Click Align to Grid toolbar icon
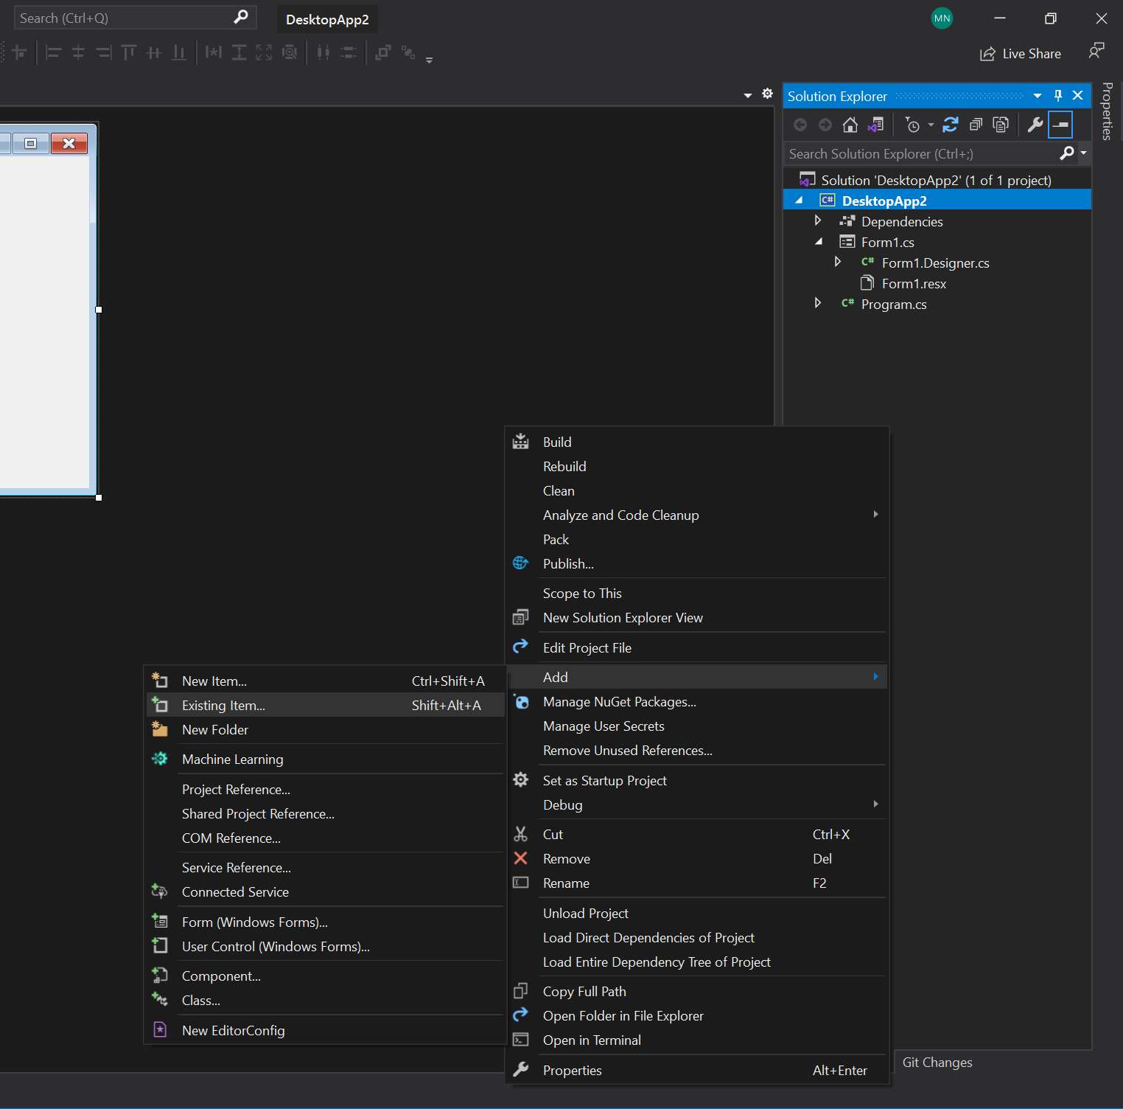 pyautogui.click(x=19, y=52)
